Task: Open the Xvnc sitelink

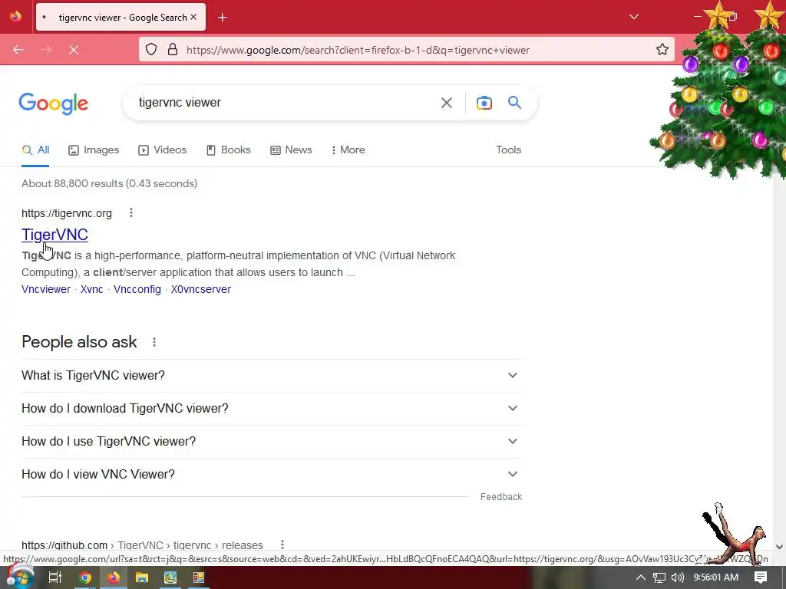Action: click(x=92, y=289)
